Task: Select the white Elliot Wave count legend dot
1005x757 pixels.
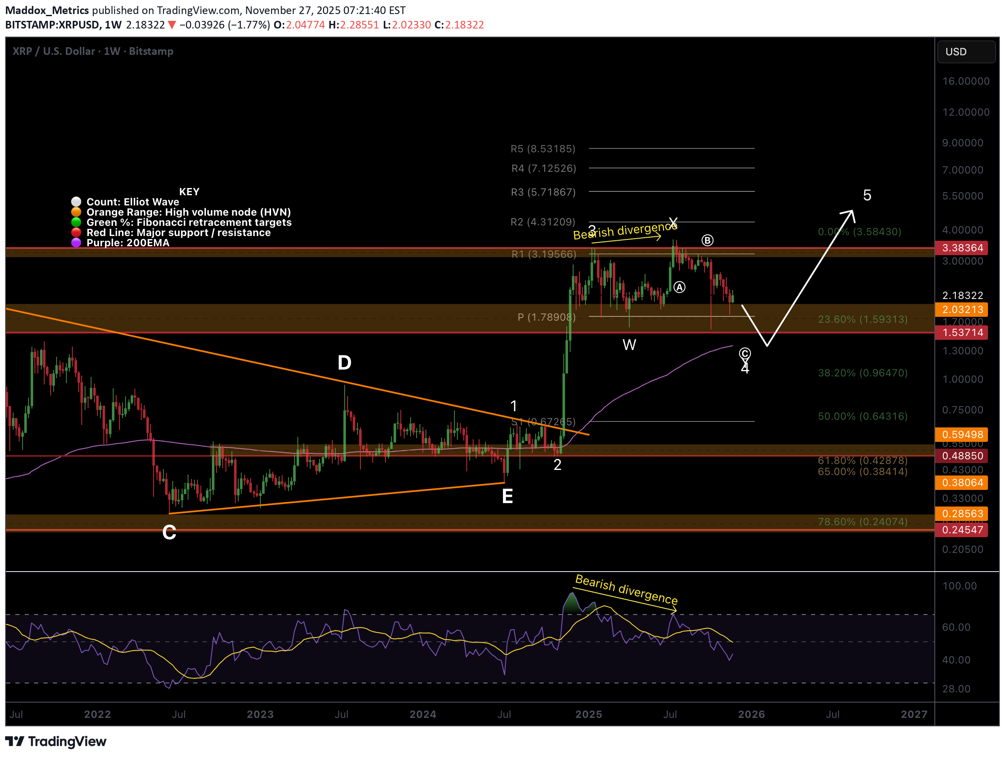Action: tap(76, 201)
